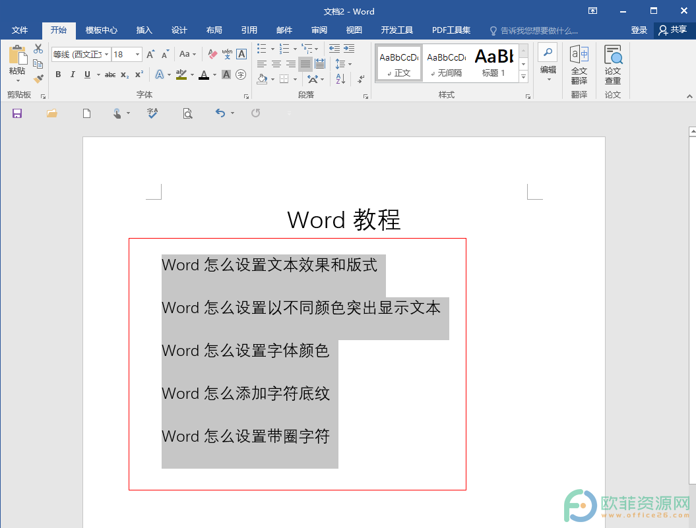Click the Open folder icon in quick toolbar
The width and height of the screenshot is (696, 528).
(52, 113)
